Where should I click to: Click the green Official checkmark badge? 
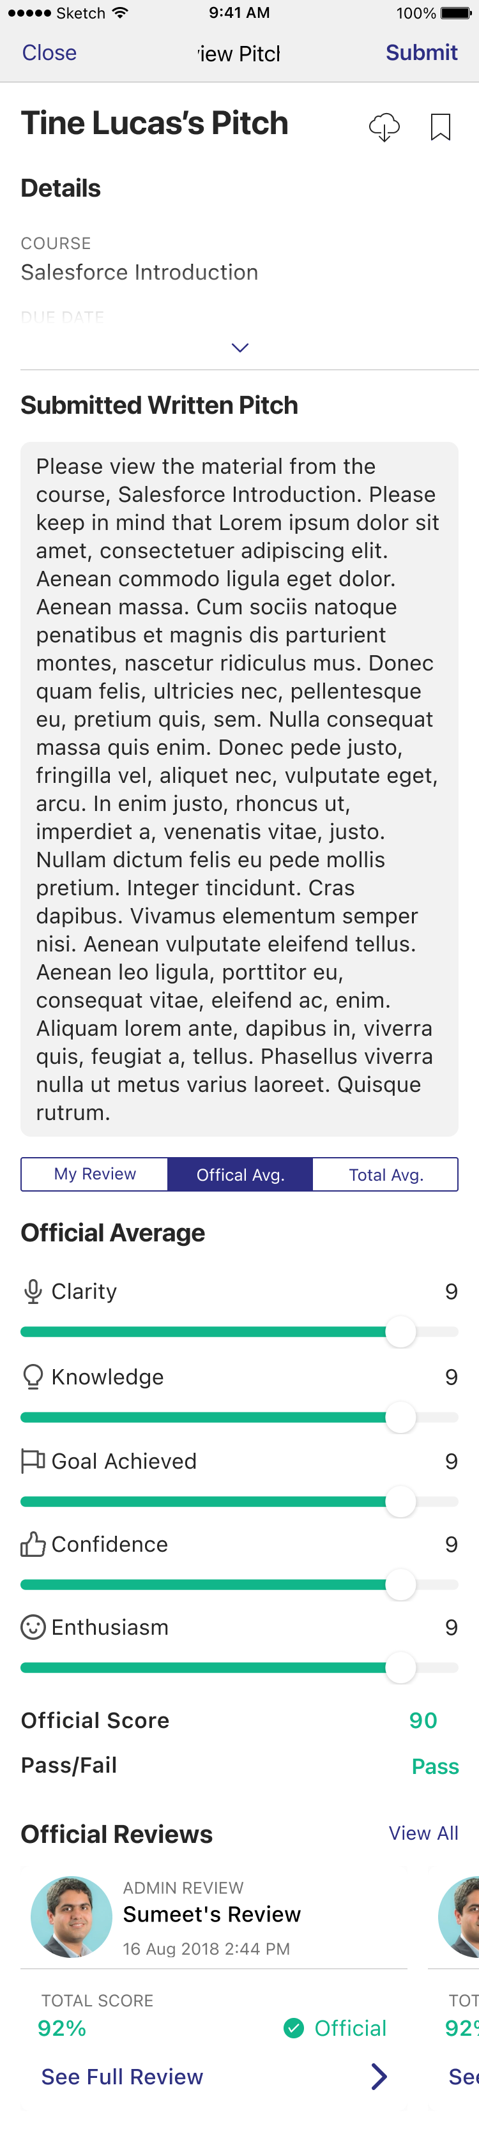click(293, 2027)
